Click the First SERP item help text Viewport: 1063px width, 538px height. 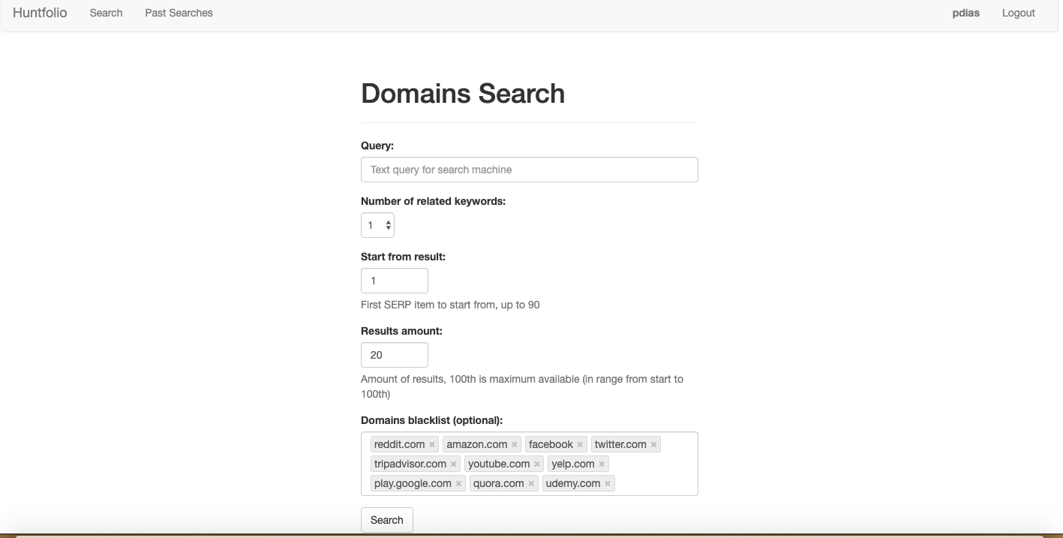pos(450,305)
